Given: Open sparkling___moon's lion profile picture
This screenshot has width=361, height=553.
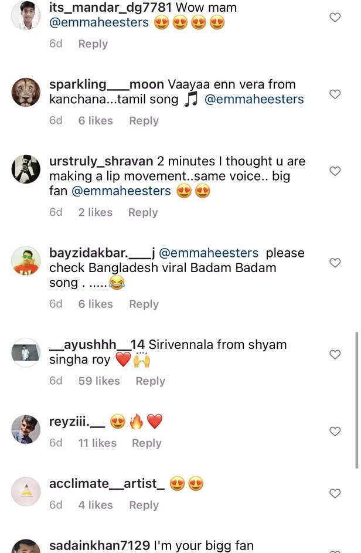Looking at the screenshot, I should click(x=26, y=92).
